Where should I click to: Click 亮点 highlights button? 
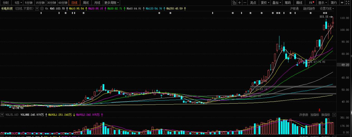253,3
